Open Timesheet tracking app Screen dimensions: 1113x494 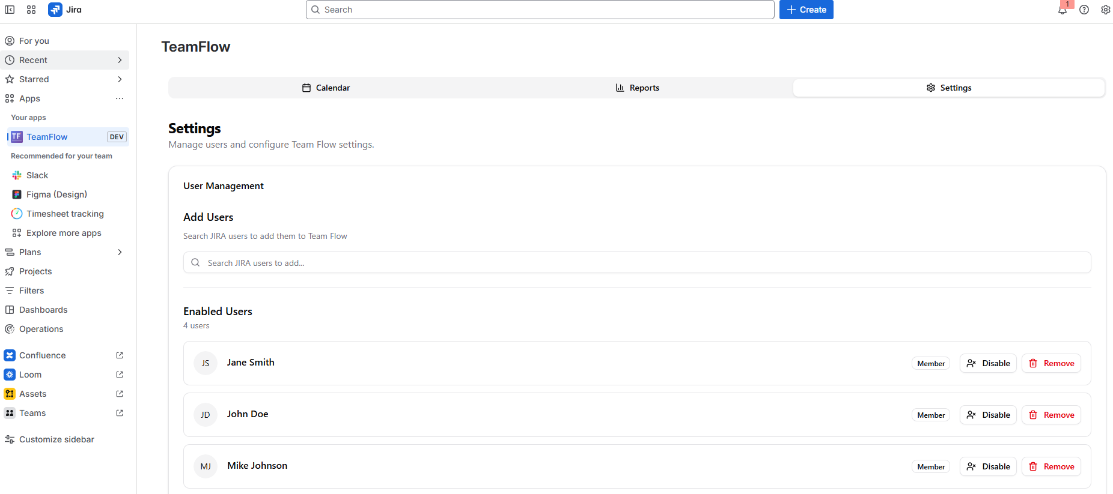click(64, 214)
